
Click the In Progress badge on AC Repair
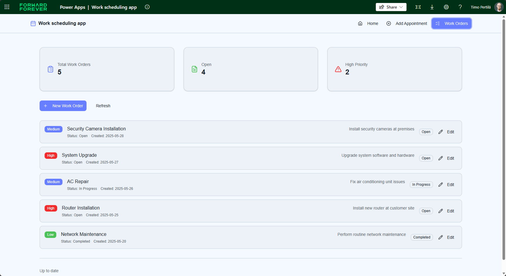[421, 185]
